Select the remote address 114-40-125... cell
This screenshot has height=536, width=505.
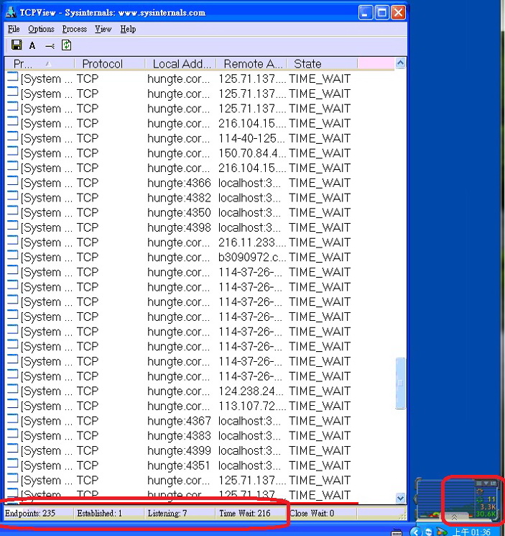pyautogui.click(x=251, y=138)
